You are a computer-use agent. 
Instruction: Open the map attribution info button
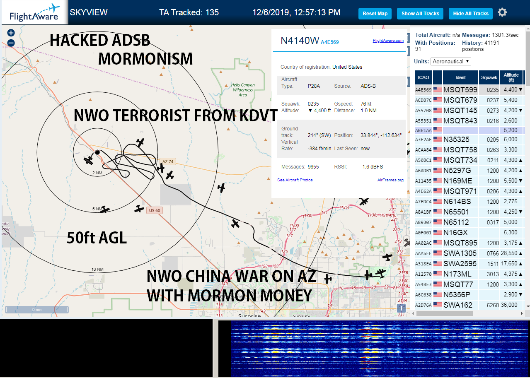tap(401, 308)
